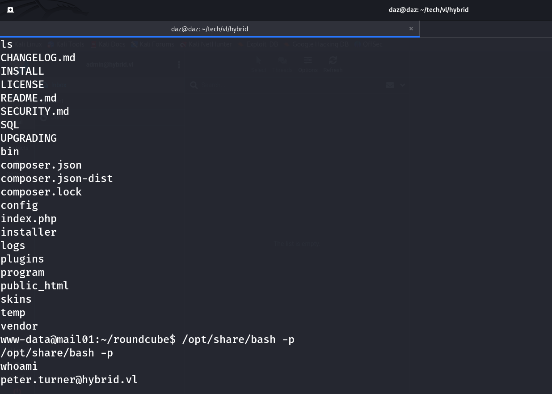Click composer.json-dist in the terminal listing
This screenshot has height=394, width=552.
[x=57, y=178]
